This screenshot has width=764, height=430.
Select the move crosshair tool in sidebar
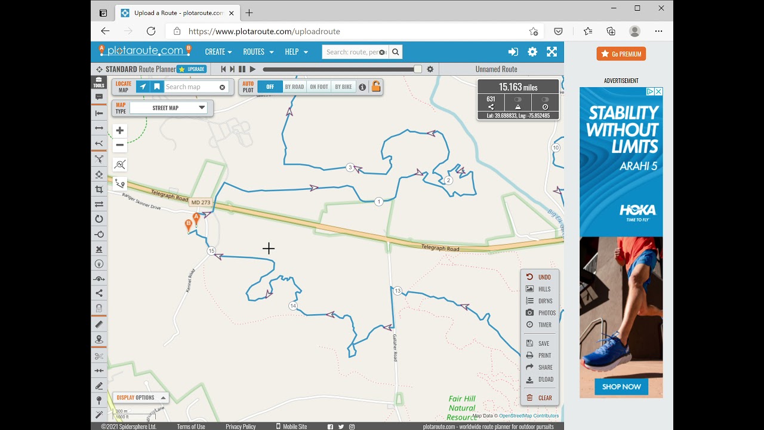point(99,174)
